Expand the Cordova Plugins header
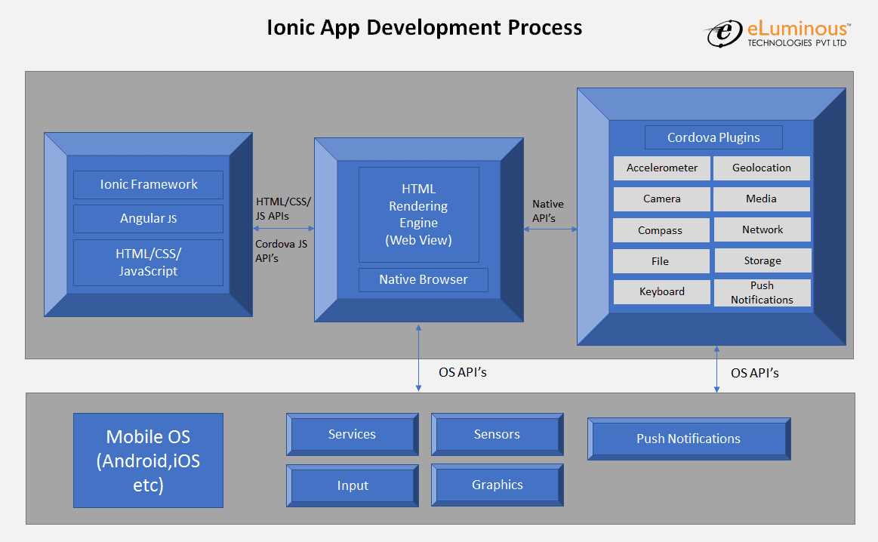 (713, 137)
